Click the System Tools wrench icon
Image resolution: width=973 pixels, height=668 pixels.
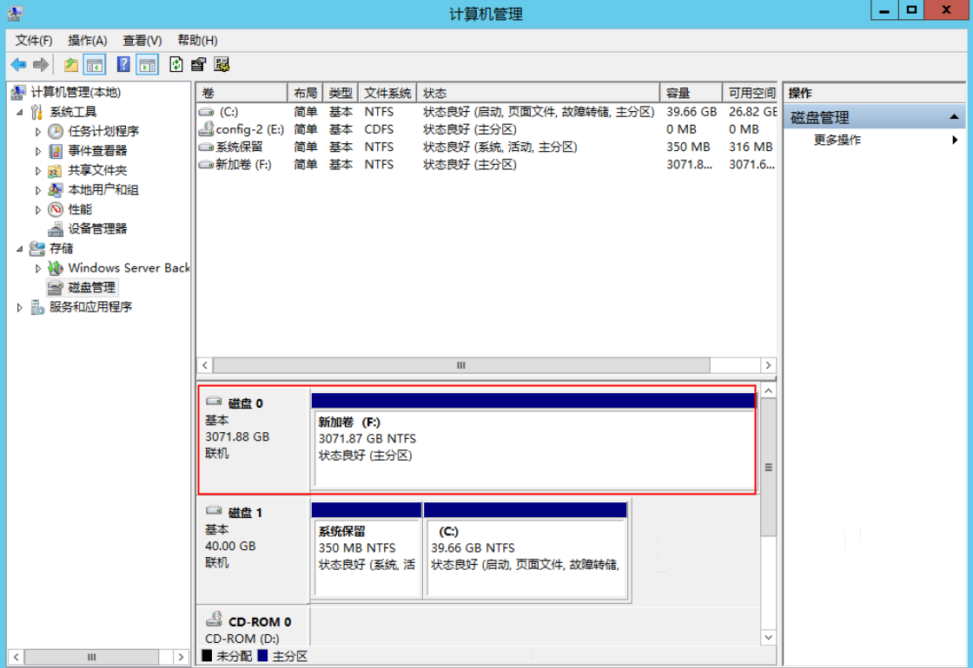pos(36,112)
